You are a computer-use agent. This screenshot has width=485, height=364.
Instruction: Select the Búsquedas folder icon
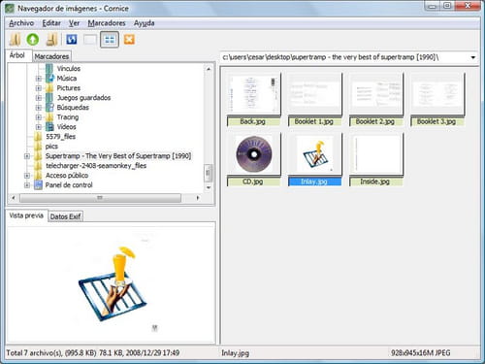[49, 107]
